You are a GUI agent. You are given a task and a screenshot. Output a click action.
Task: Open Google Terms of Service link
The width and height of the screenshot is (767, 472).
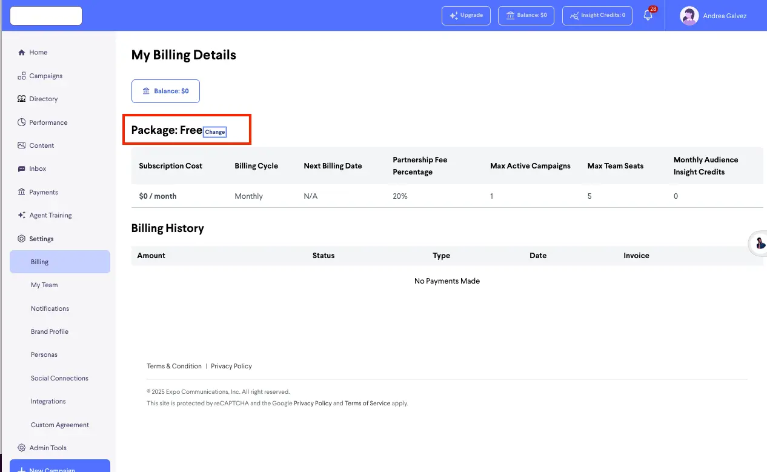[367, 404]
